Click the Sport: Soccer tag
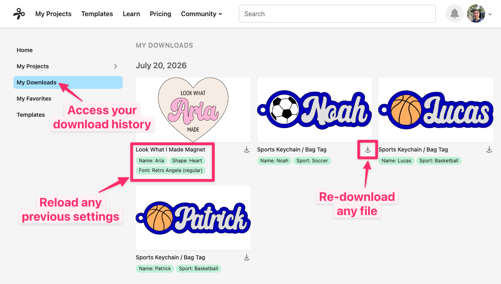Image resolution: width=501 pixels, height=284 pixels. 312,161
